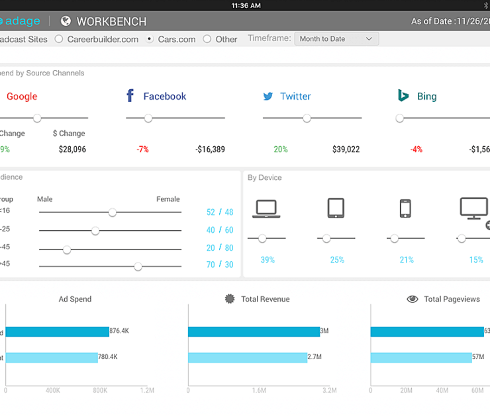Click the $28,096 Google change value
The height and width of the screenshot is (416, 490).
pyautogui.click(x=72, y=149)
